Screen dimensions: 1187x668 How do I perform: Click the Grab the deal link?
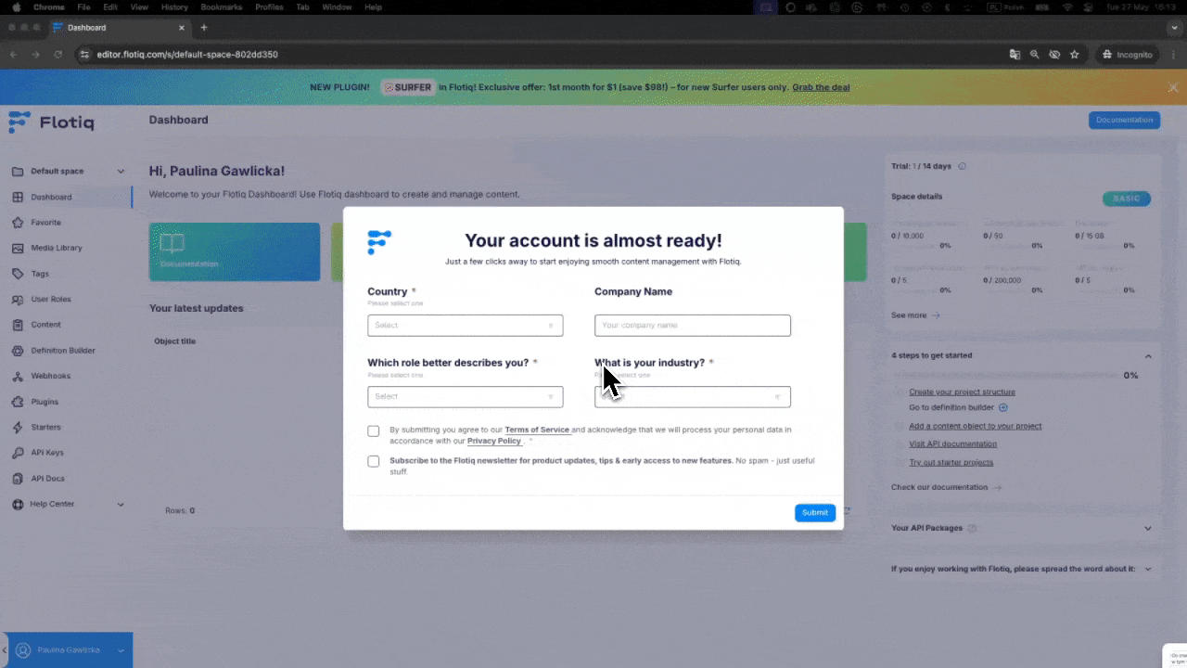click(x=821, y=87)
